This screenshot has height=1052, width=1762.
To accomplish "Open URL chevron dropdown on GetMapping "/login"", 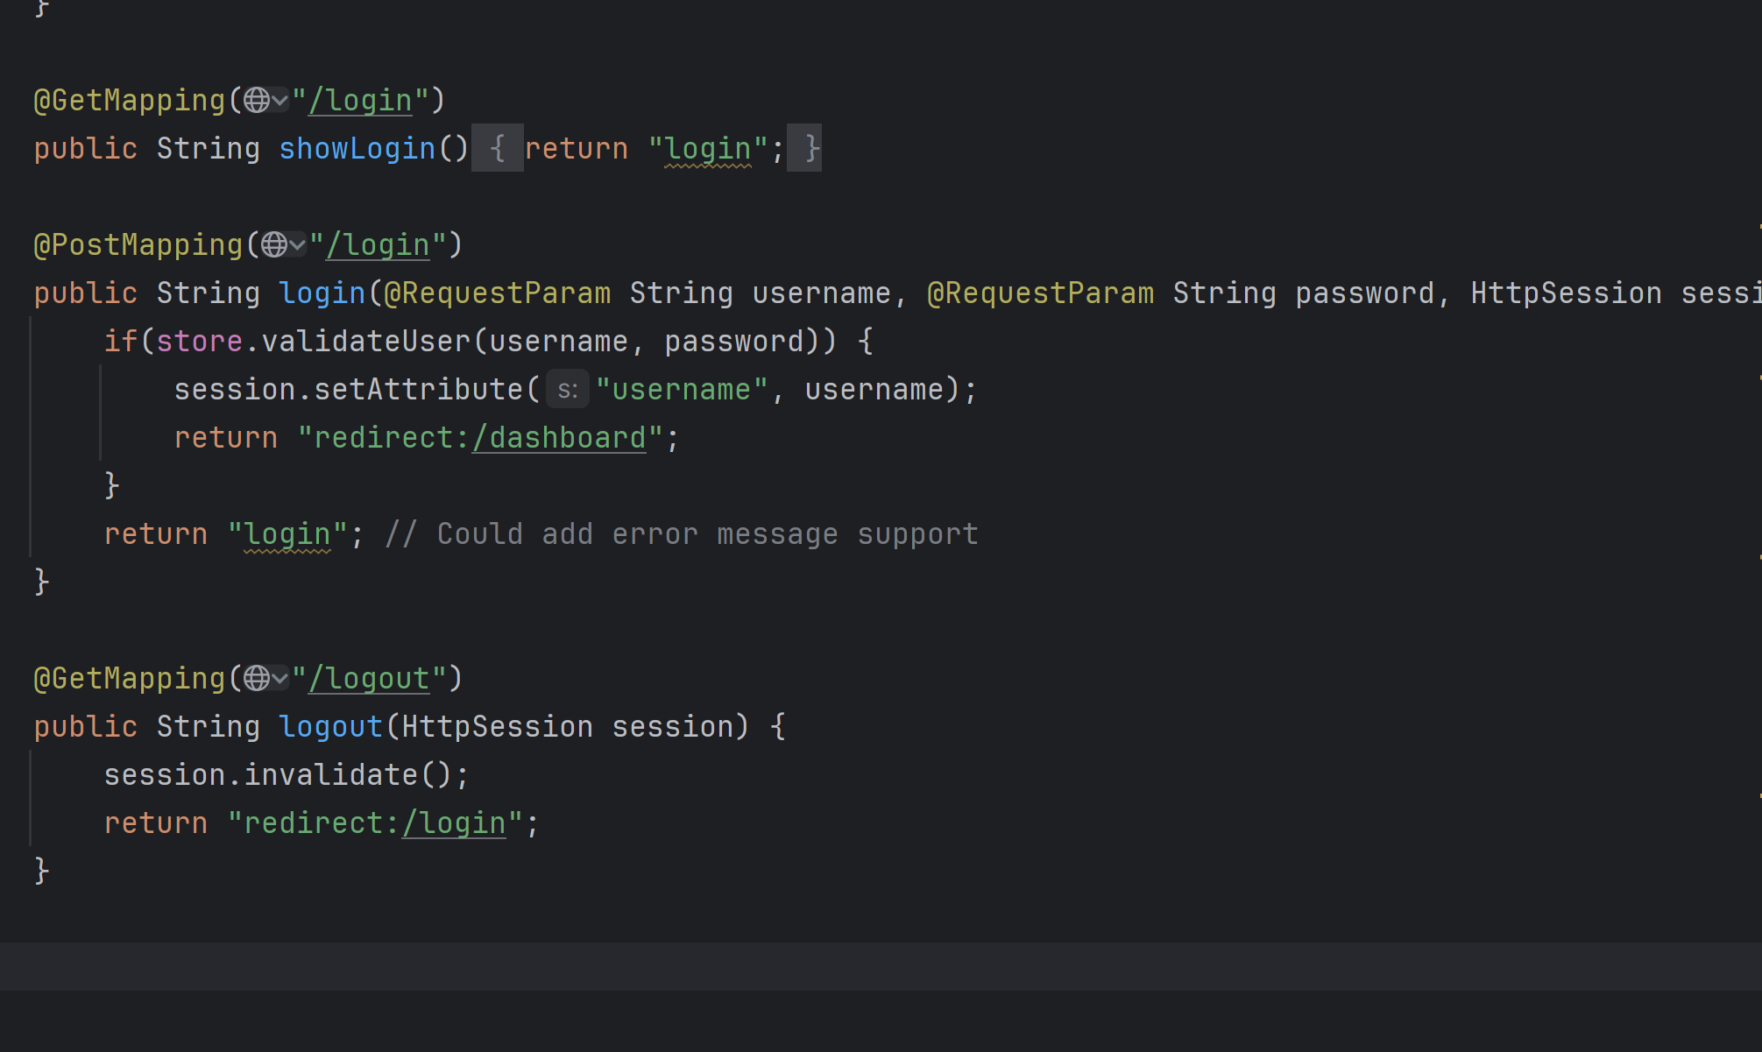I will coord(280,101).
